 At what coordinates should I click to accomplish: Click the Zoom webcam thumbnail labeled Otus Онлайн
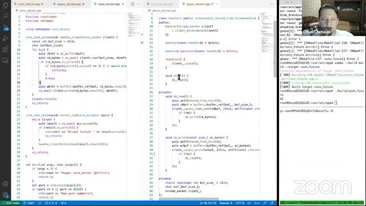[334, 18]
